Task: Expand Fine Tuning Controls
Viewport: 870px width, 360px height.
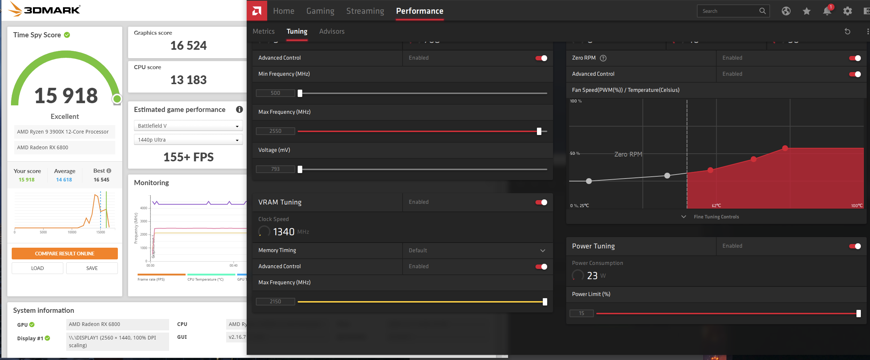Action: point(711,217)
